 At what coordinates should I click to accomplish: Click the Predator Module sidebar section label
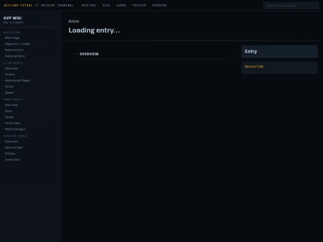16,136
